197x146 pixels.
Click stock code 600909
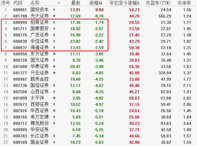tap(20, 130)
